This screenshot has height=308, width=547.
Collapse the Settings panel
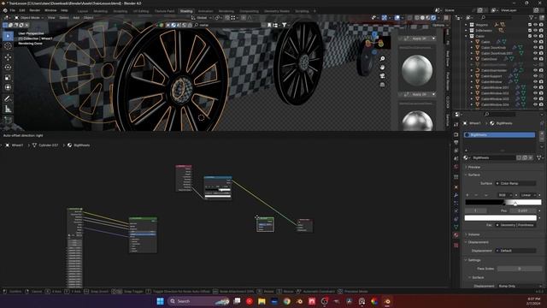point(473,260)
